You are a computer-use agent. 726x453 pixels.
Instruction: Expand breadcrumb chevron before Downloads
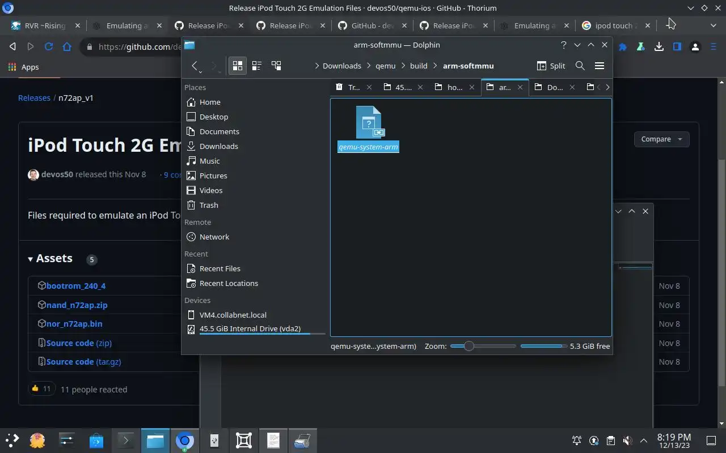click(x=316, y=66)
